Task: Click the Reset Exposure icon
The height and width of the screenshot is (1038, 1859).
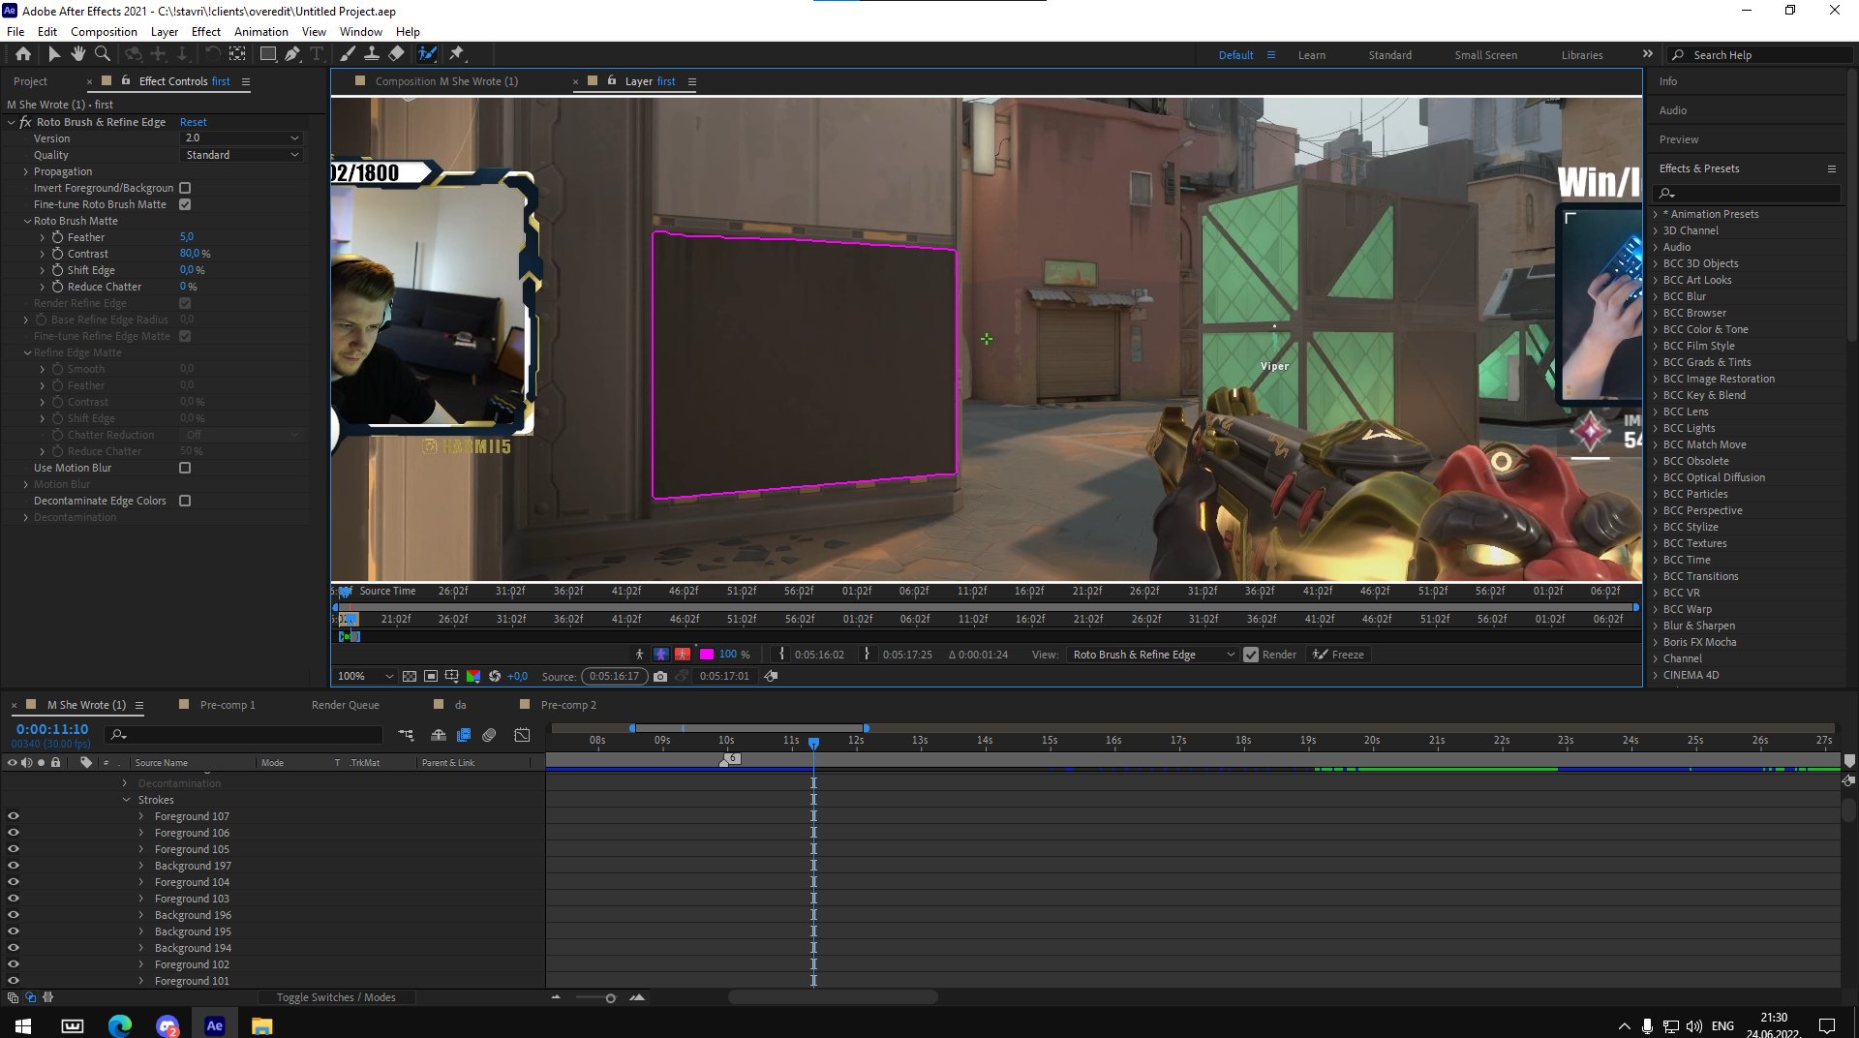Action: [495, 676]
